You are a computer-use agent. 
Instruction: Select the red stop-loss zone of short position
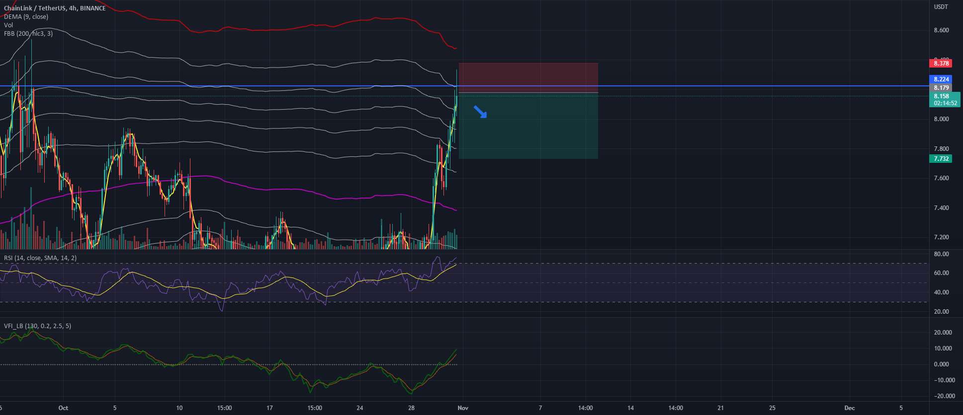pos(528,78)
